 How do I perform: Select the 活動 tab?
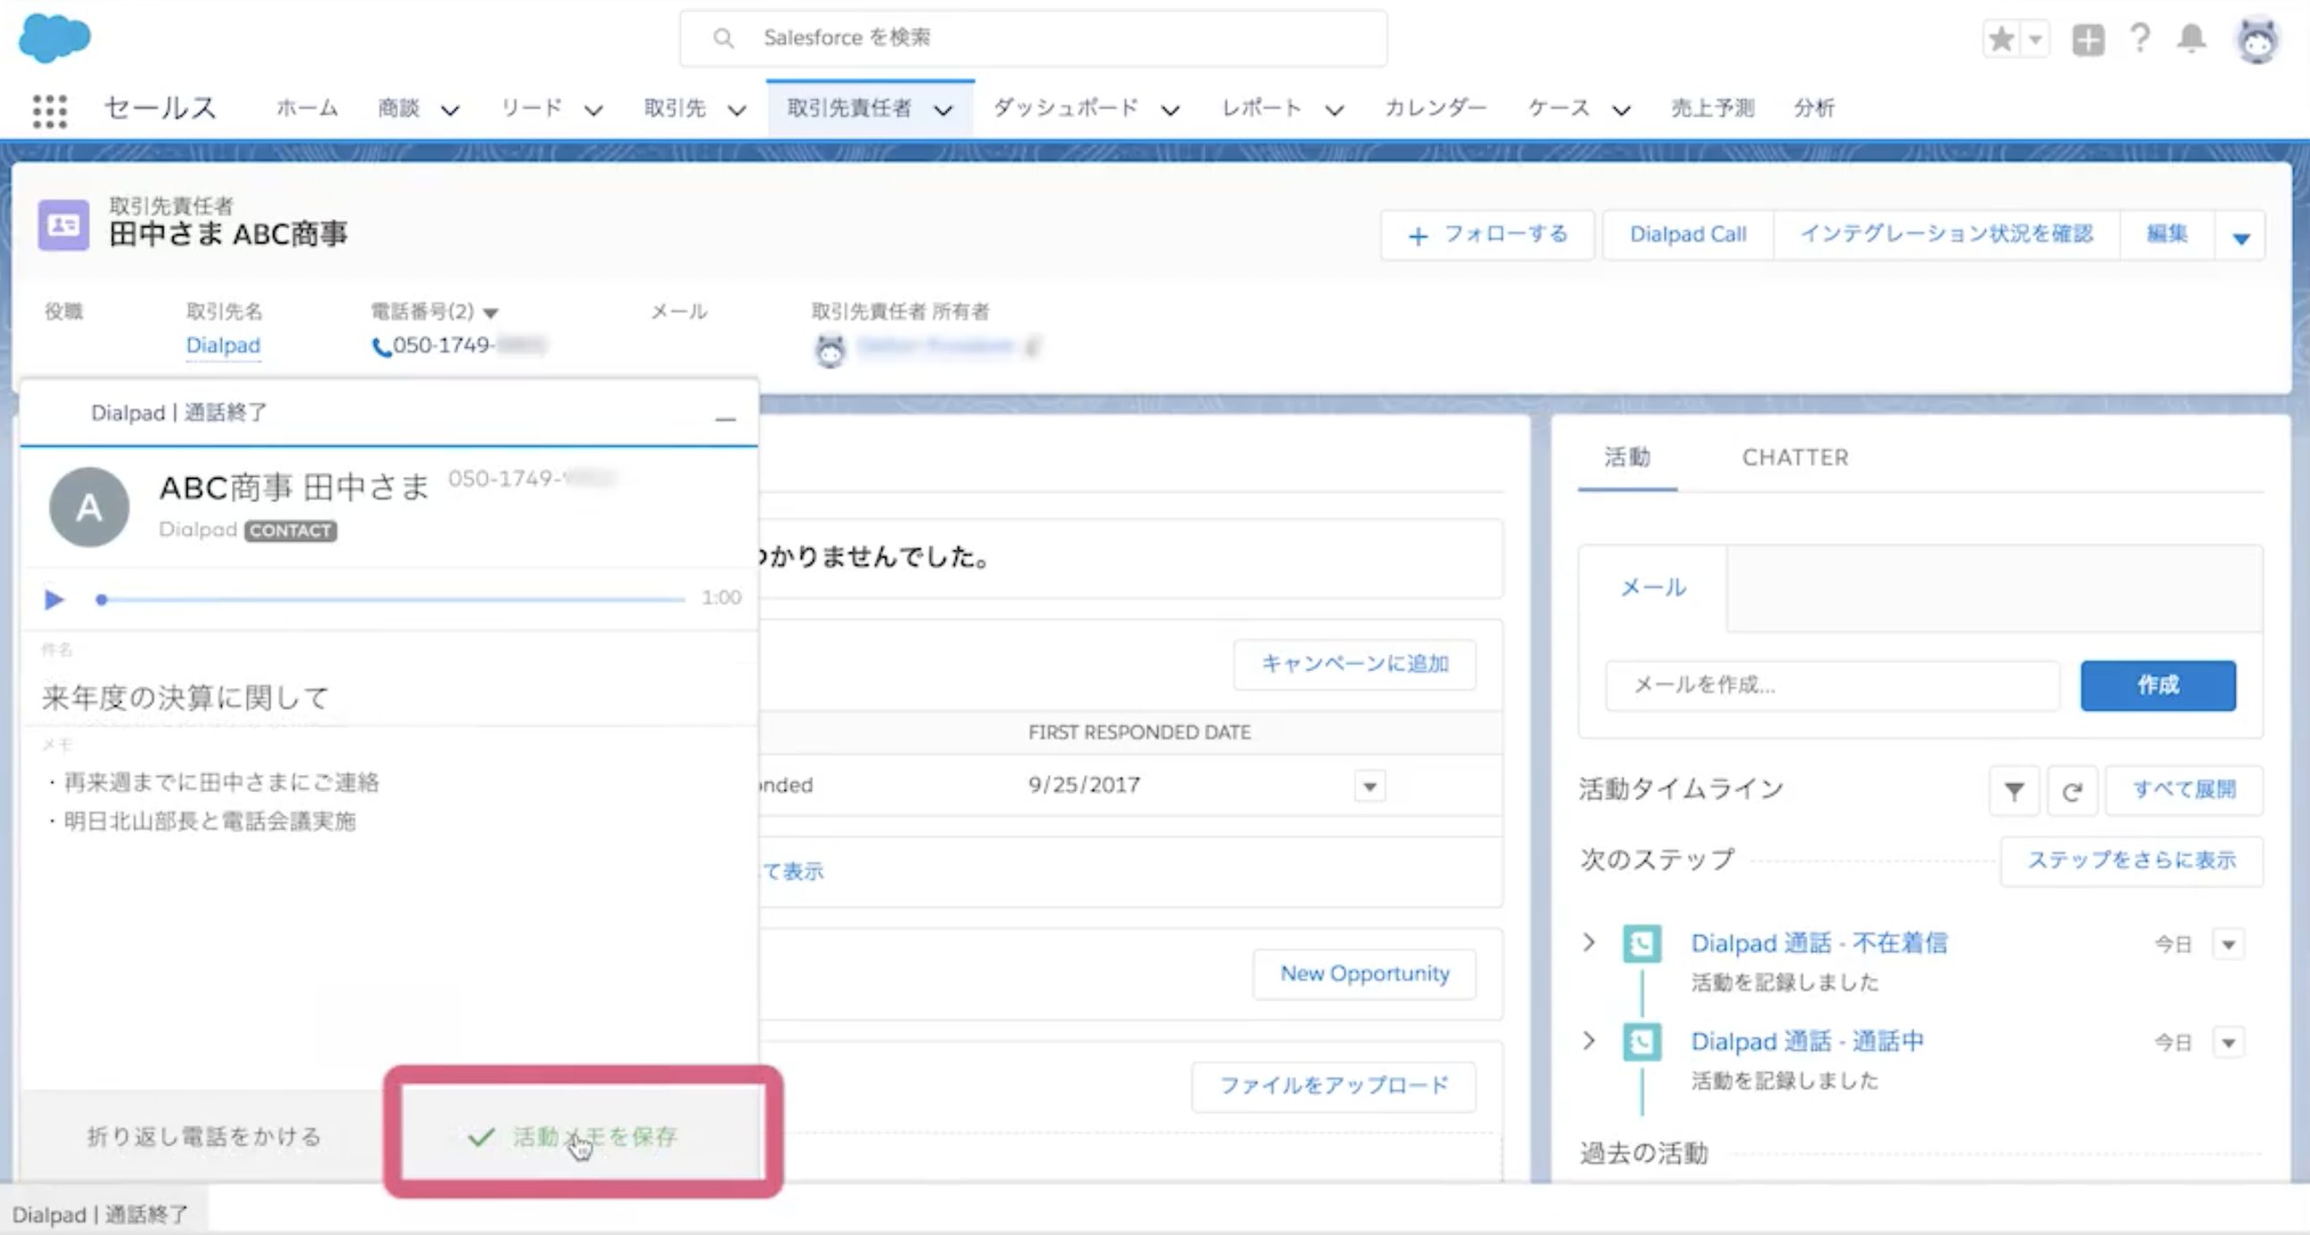[1627, 457]
